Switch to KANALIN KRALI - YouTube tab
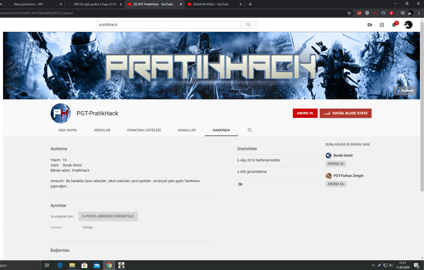The width and height of the screenshot is (424, 270). tap(214, 4)
